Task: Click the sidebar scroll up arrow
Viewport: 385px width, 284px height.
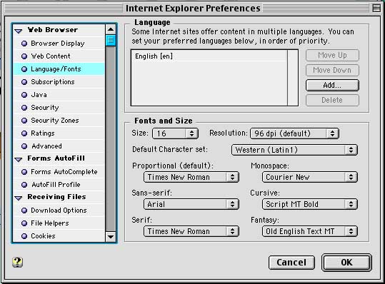Action: (111, 29)
